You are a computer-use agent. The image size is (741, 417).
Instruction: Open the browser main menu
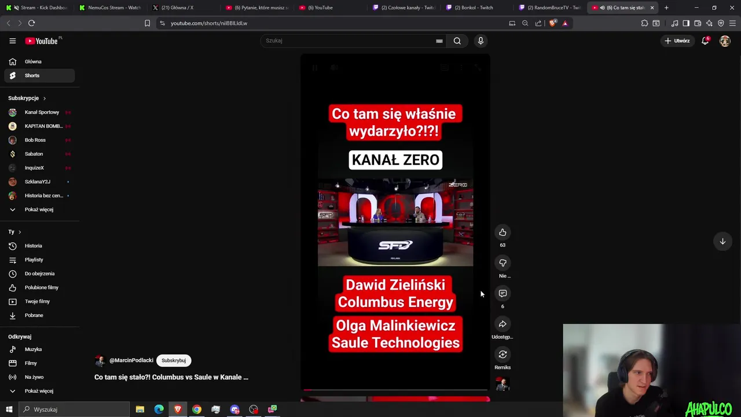732,23
